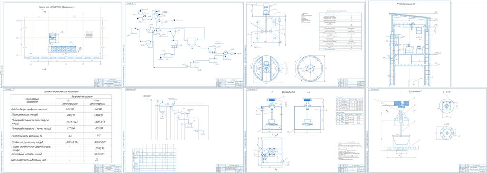
Task: Click the instrumentation grid table in automation sheet
Action: click(x=155, y=160)
